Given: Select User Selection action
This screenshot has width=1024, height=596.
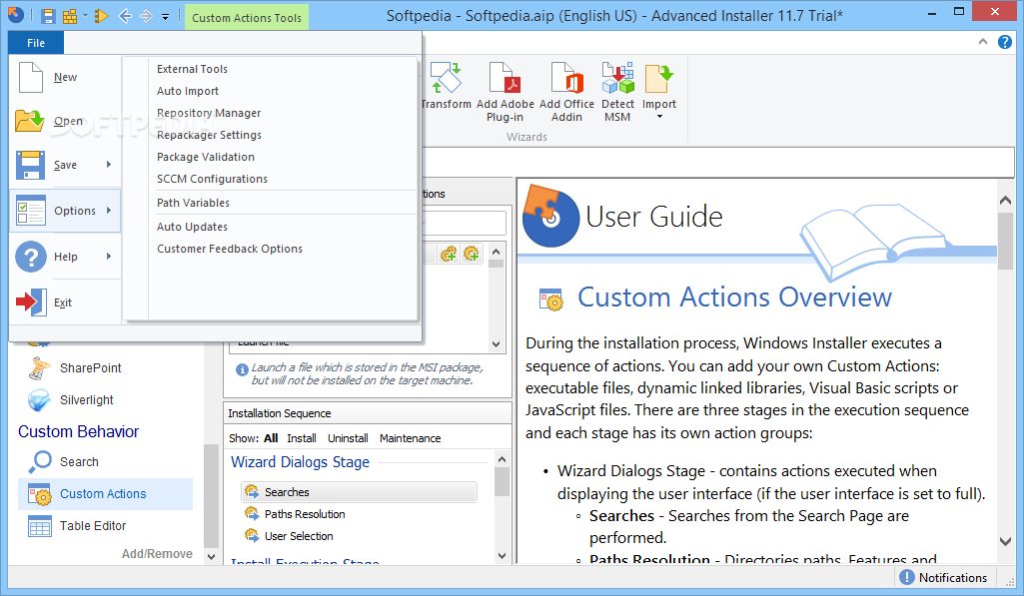Looking at the screenshot, I should pos(299,536).
